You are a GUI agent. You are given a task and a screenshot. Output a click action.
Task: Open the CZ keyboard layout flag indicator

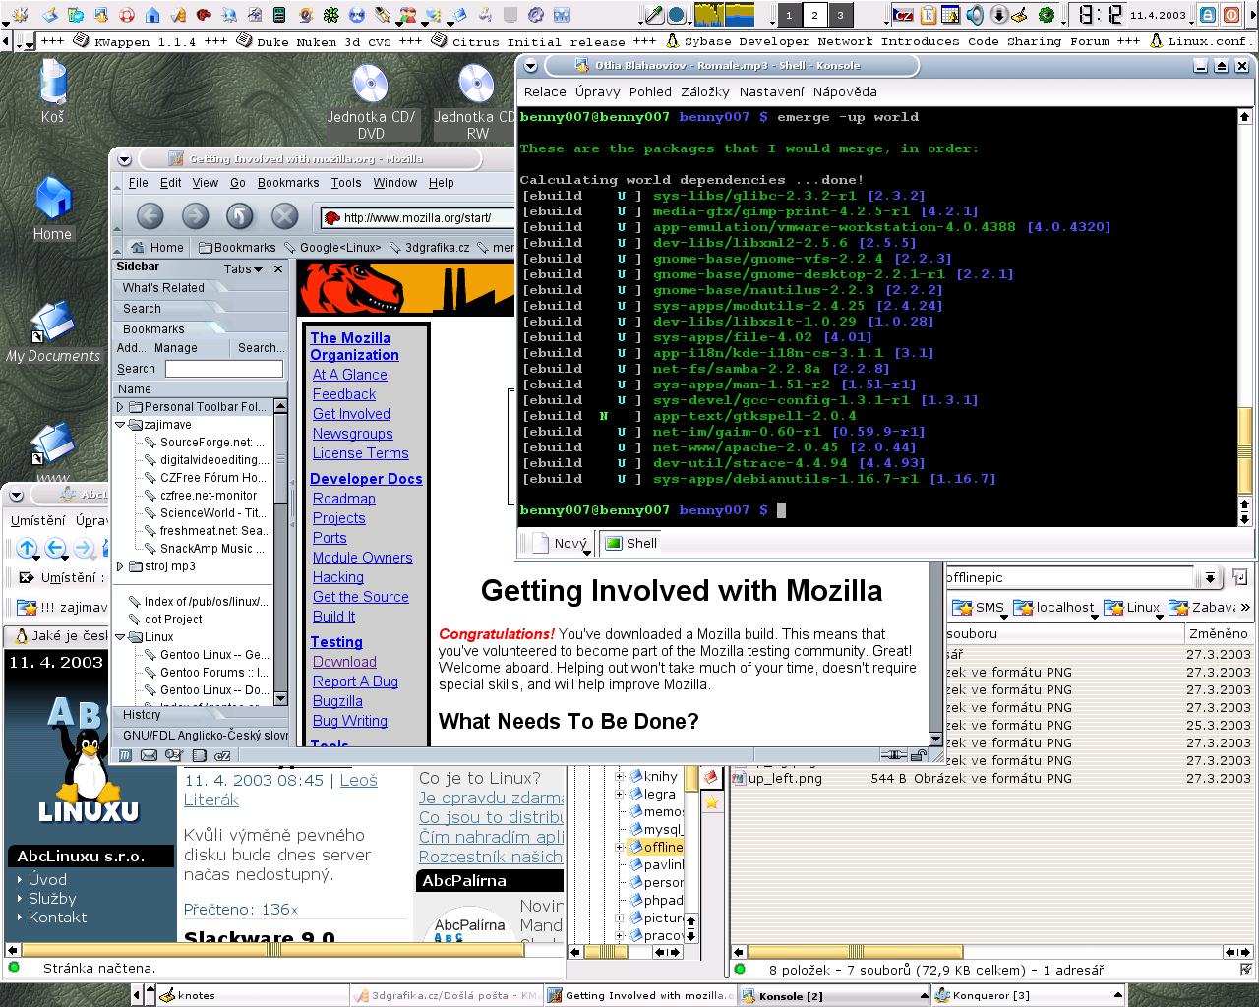pyautogui.click(x=903, y=15)
